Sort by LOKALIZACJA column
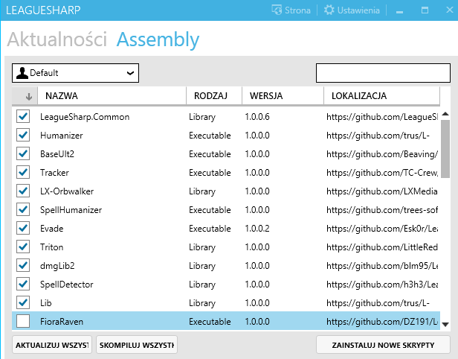 (x=381, y=96)
